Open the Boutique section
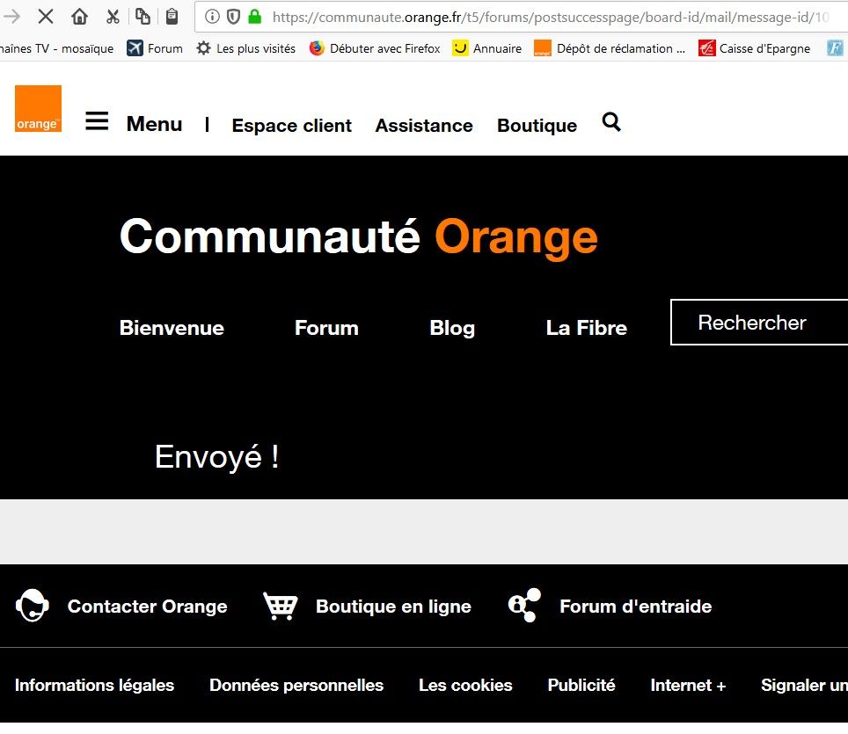 coord(537,126)
